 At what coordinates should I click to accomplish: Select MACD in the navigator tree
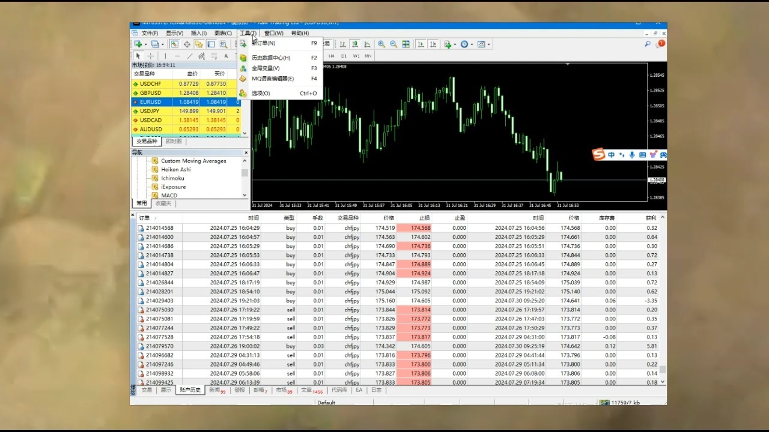click(169, 196)
